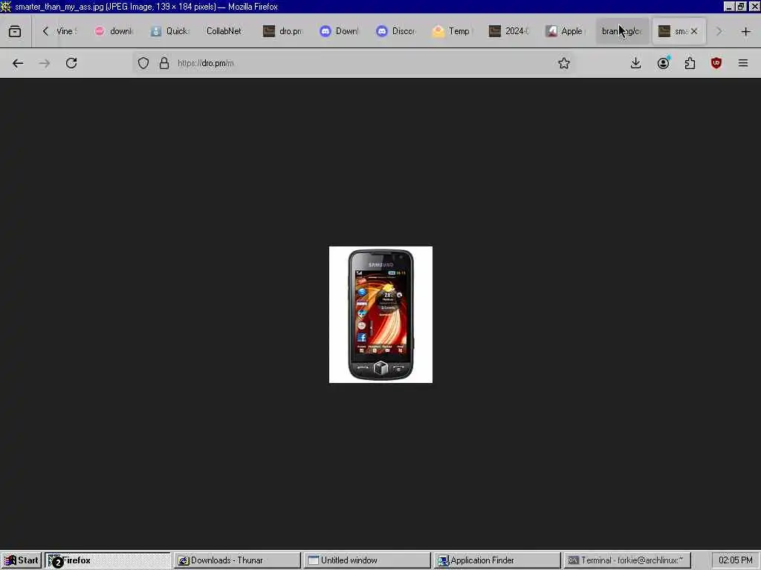Restore the Firefox window size

pyautogui.click(x=741, y=6)
